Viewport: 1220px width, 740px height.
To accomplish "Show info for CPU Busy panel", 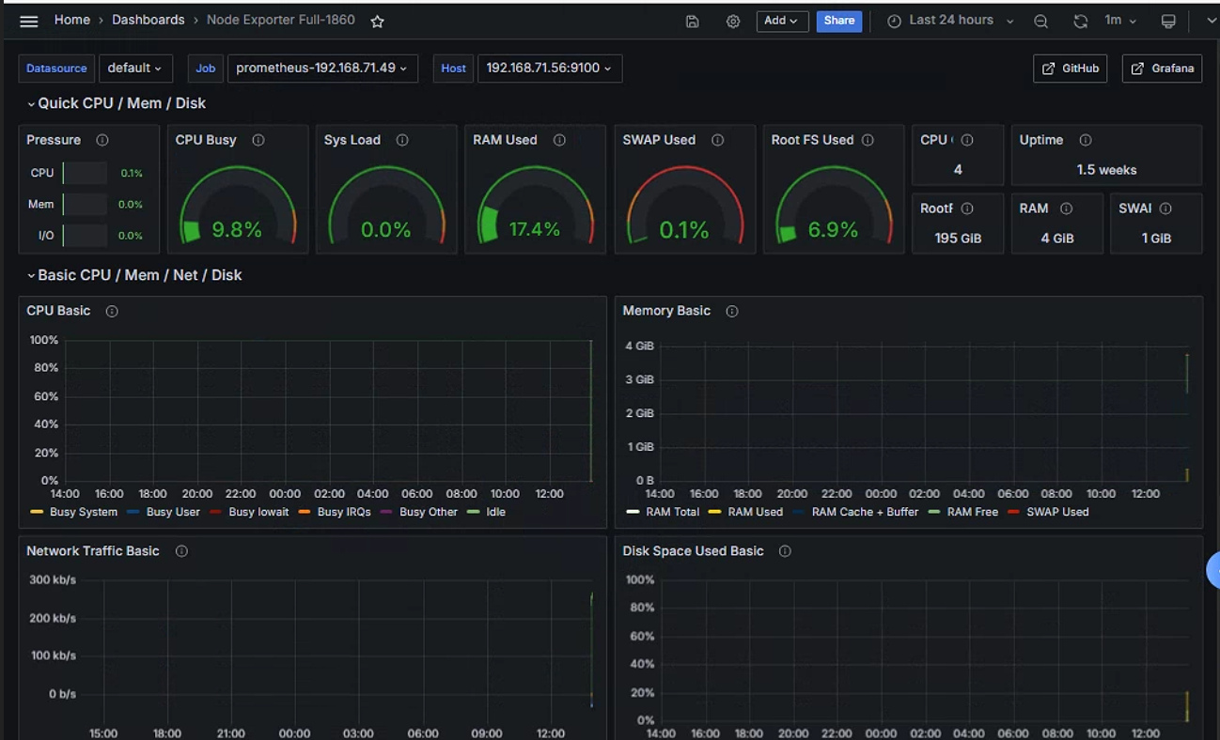I will (258, 140).
